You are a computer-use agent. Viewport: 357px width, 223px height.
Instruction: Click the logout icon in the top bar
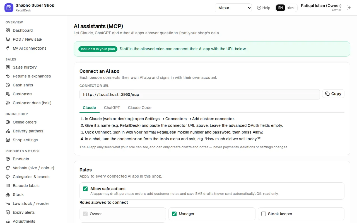pos(349,8)
